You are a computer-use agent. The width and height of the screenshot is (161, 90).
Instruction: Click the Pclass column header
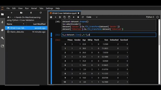coord(70,40)
